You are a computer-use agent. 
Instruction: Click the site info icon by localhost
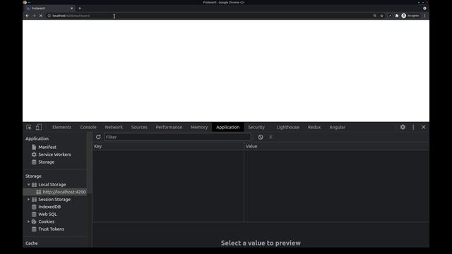coord(49,16)
